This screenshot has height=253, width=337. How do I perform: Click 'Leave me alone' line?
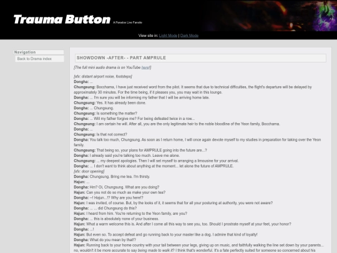point(127,156)
